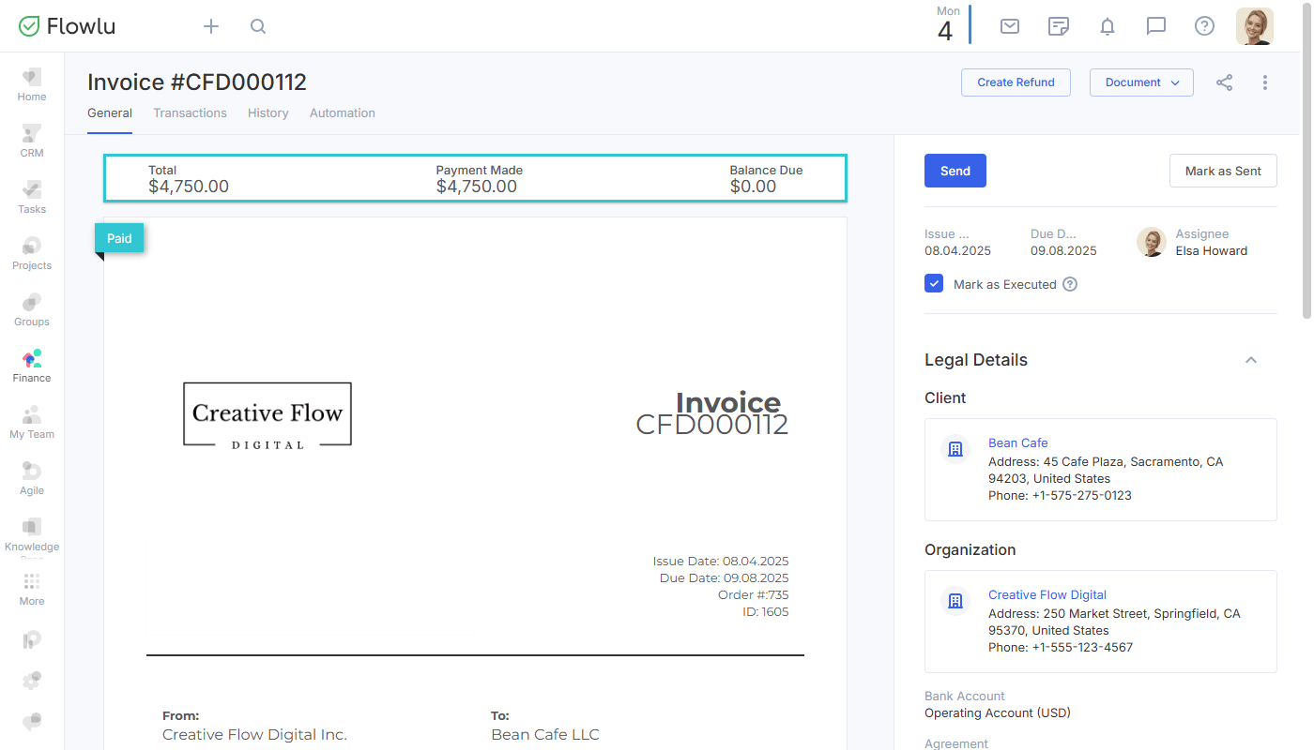Open the chat messages icon
Viewport: 1314px width, 750px height.
pos(1156,26)
